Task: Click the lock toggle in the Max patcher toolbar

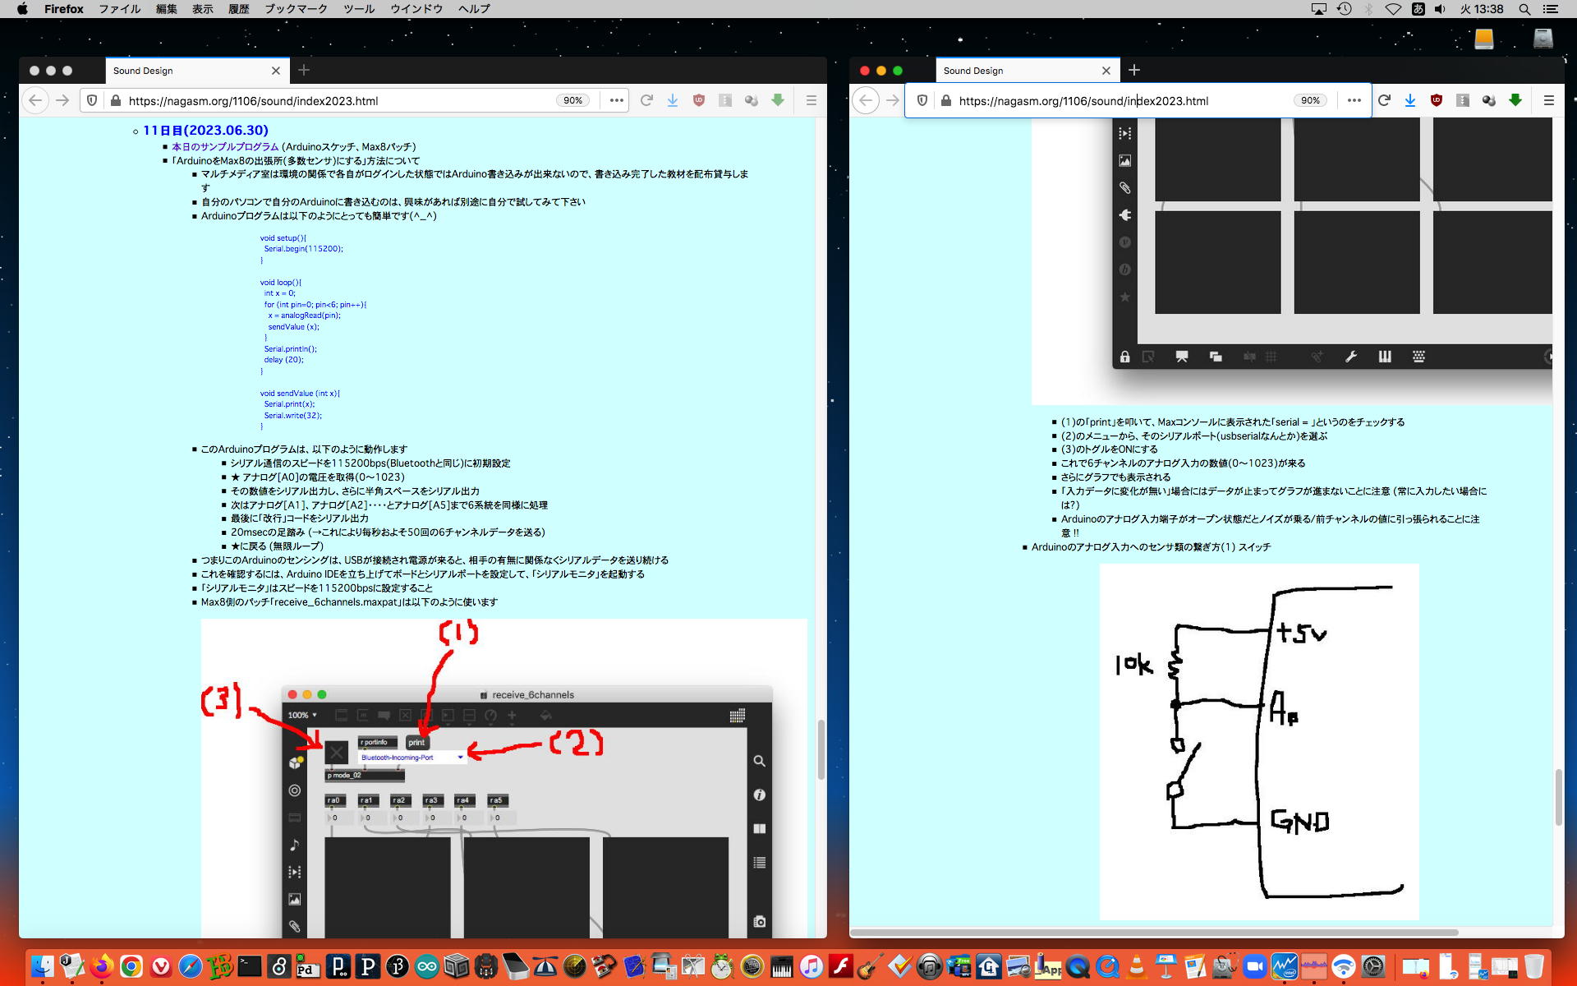Action: click(1124, 357)
